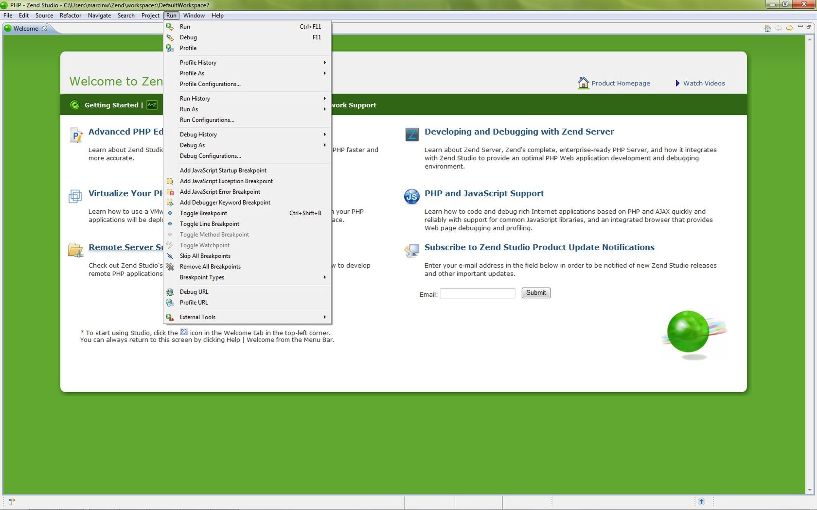Screen dimensions: 817x510
Task: Open the Watch Videos link
Action: point(704,84)
